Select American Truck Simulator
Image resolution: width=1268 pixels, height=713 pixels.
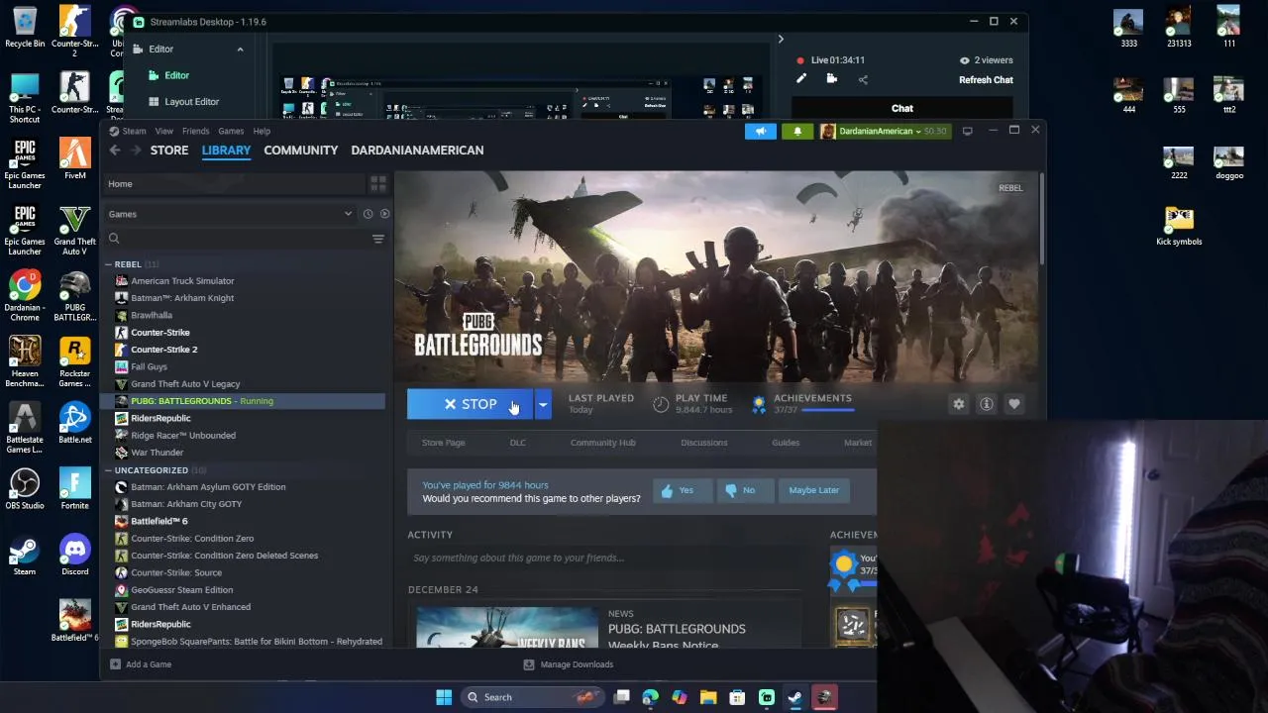182,281
